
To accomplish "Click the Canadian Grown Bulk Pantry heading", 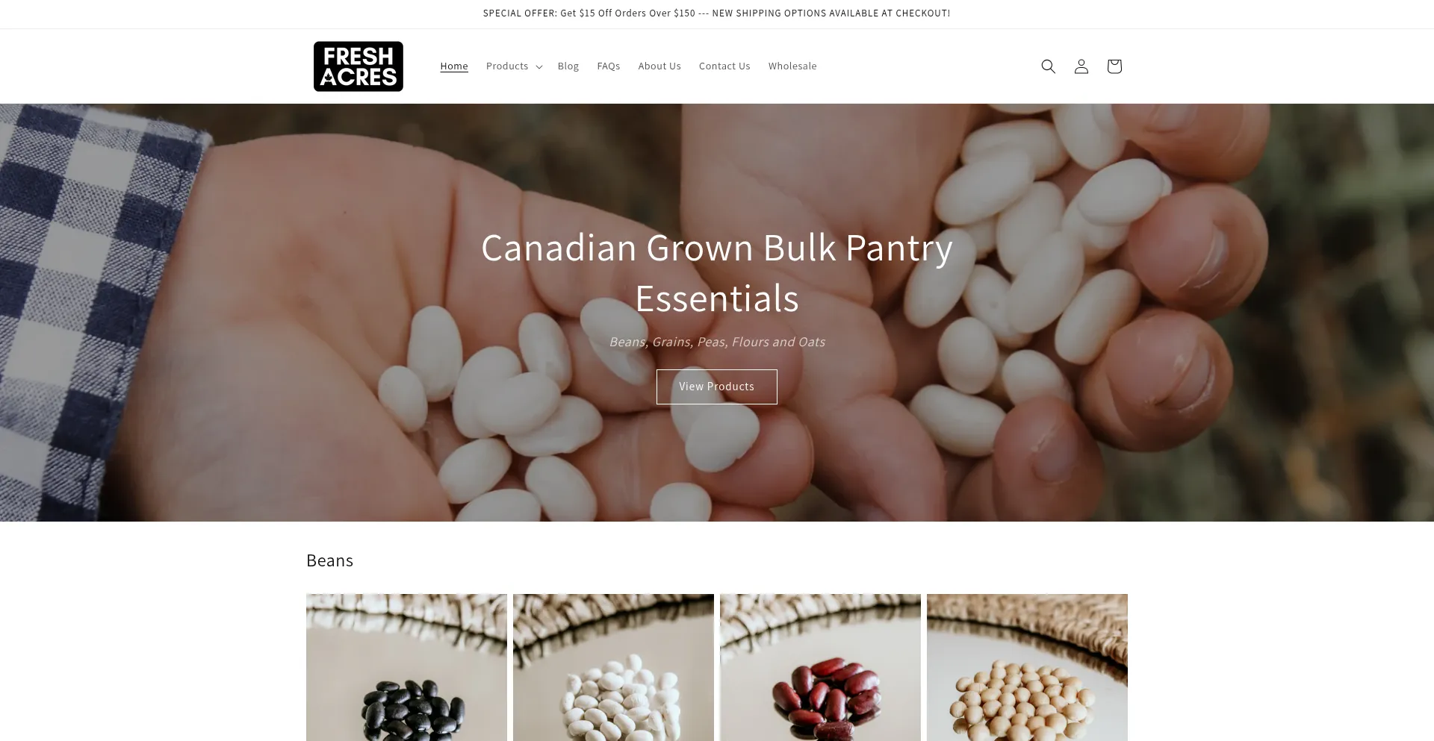I will [x=717, y=272].
